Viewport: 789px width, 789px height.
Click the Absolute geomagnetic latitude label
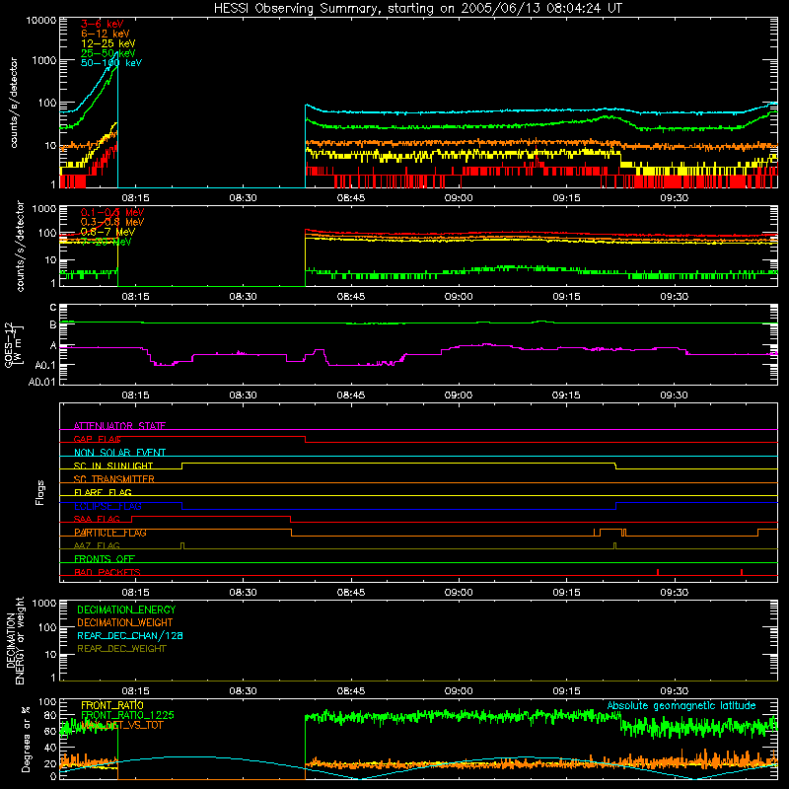(x=681, y=705)
